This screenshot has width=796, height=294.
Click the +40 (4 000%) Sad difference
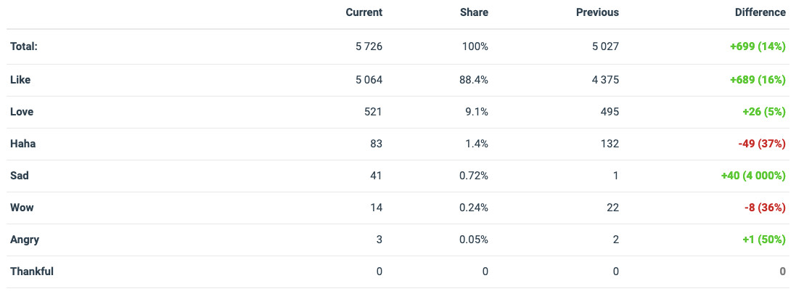pos(753,176)
